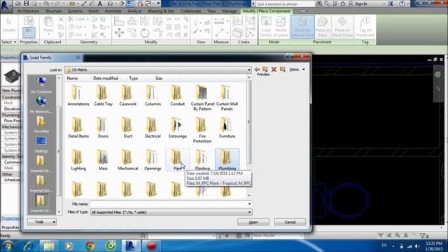Image resolution: width=448 pixels, height=252 pixels.
Task: Click the Sign In link
Action: pyautogui.click(x=361, y=4)
